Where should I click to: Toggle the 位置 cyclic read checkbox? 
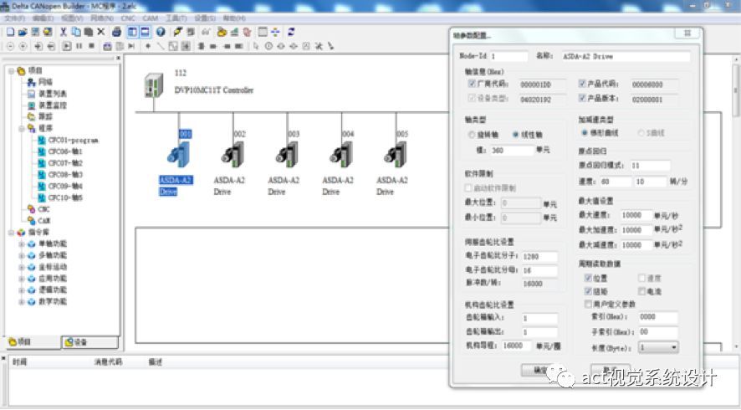pos(588,278)
